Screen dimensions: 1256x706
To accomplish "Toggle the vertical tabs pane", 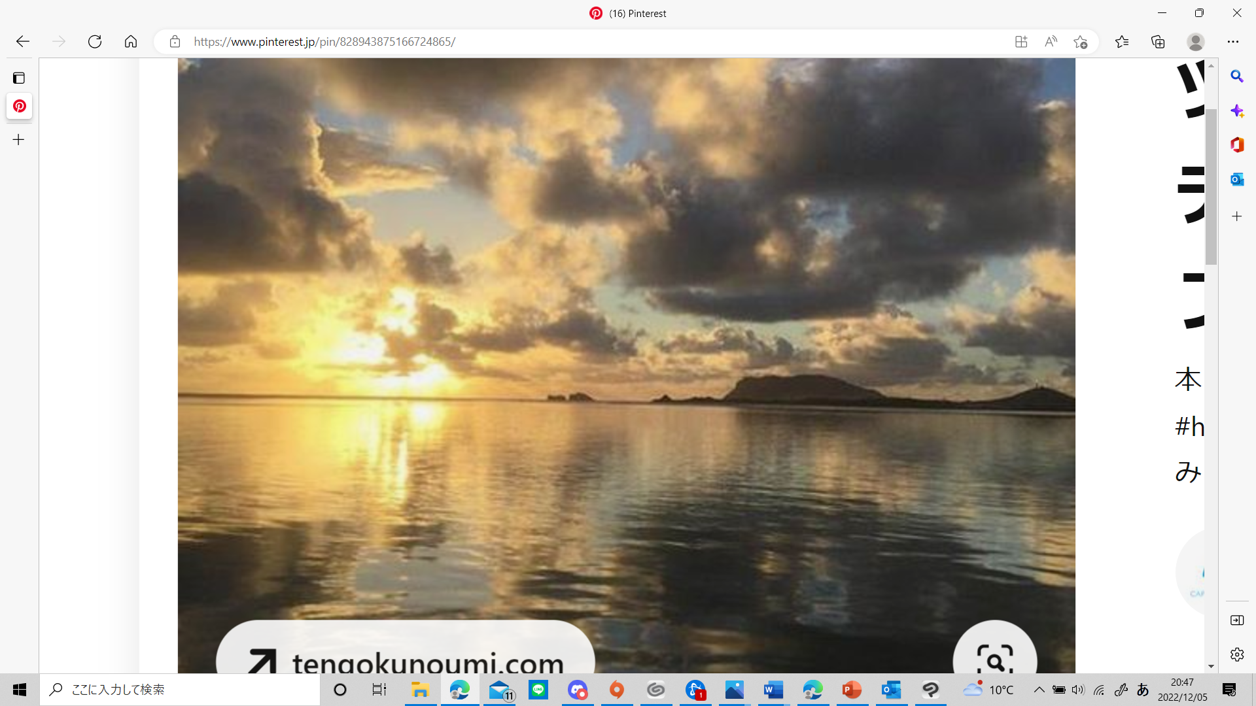I will pyautogui.click(x=19, y=78).
